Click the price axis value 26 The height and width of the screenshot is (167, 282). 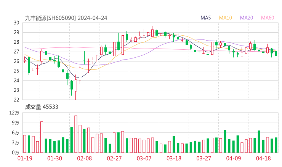pos(16,61)
